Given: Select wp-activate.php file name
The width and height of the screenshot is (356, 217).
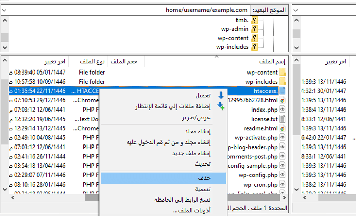Looking at the screenshot, I should pyautogui.click(x=256, y=138).
